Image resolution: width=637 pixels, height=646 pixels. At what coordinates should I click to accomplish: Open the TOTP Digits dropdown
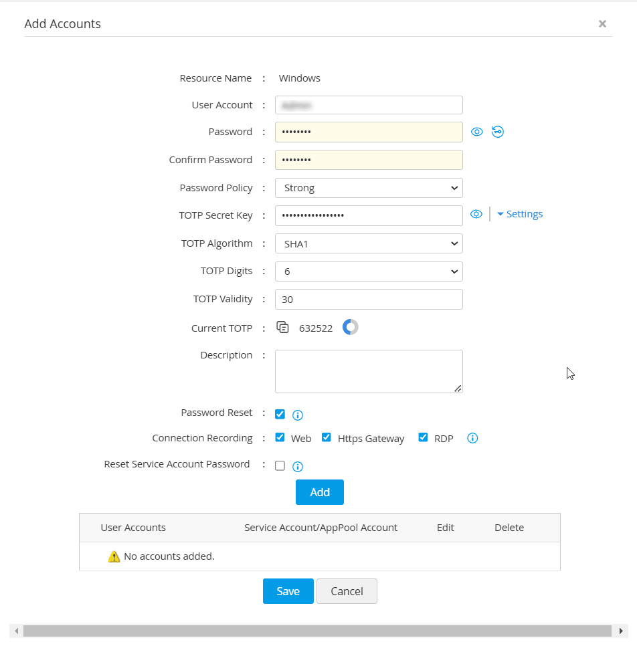(x=369, y=272)
